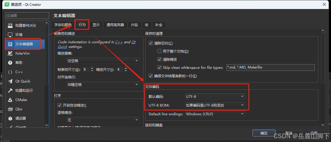Open the 对齐连续行 dropdown showing 伴随空格
This screenshot has width=331, height=142.
point(103,85)
